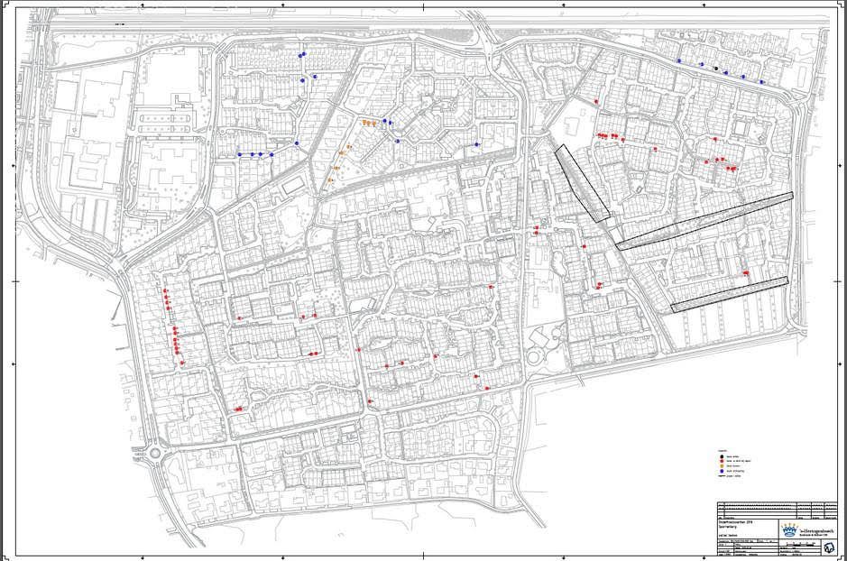Click the roundabout at the bottom-left of the map
Viewport: 847px width, 561px height.
pyautogui.click(x=154, y=454)
